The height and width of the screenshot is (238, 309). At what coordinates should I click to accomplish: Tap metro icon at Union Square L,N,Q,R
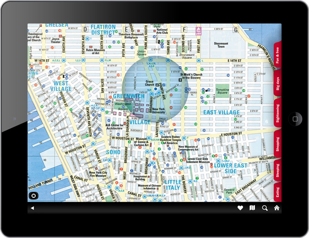click(x=150, y=59)
